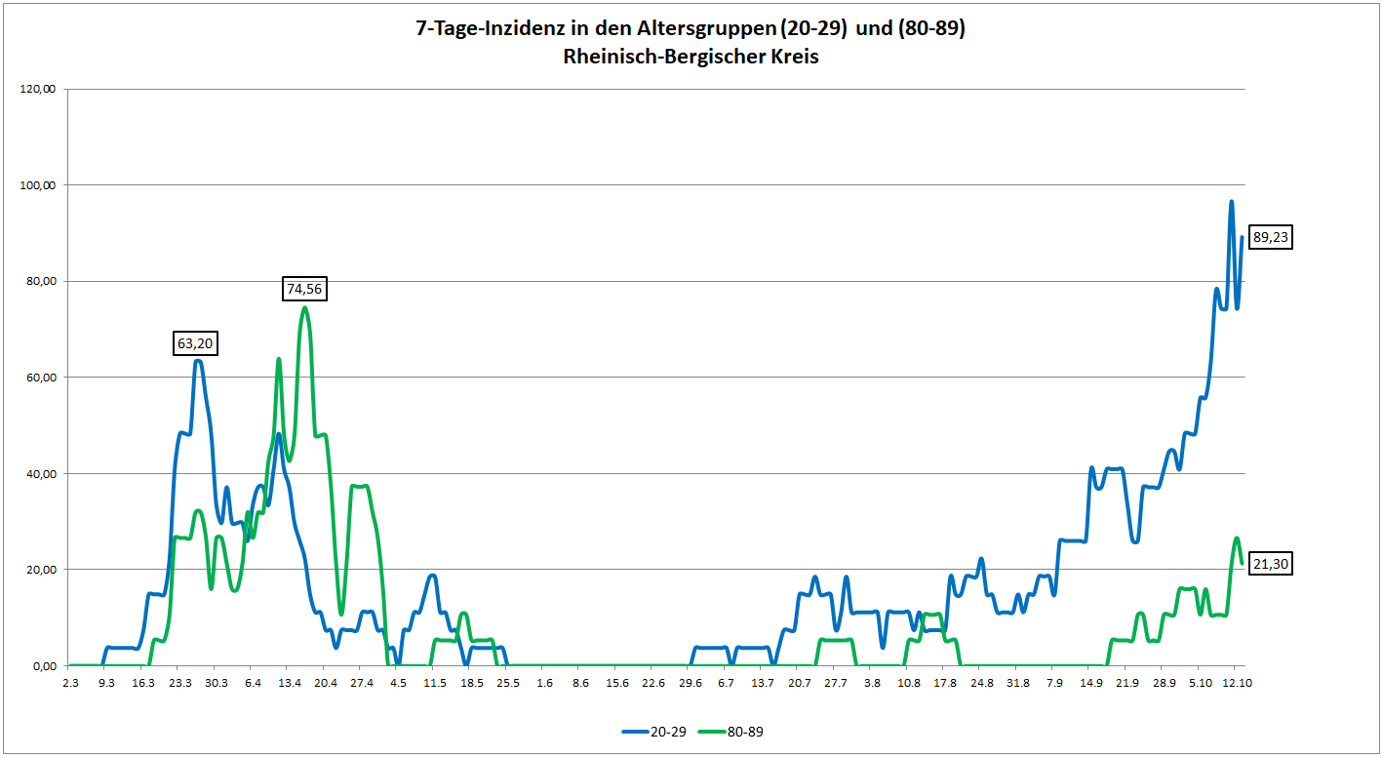Click the y-axis value '120,00'
This screenshot has height=757, width=1382.
(x=39, y=89)
